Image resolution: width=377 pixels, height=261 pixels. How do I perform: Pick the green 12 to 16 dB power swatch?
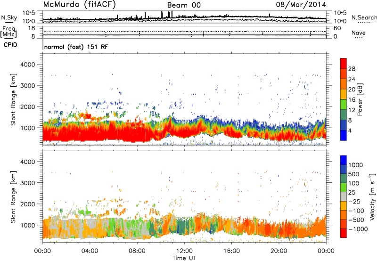coord(344,105)
